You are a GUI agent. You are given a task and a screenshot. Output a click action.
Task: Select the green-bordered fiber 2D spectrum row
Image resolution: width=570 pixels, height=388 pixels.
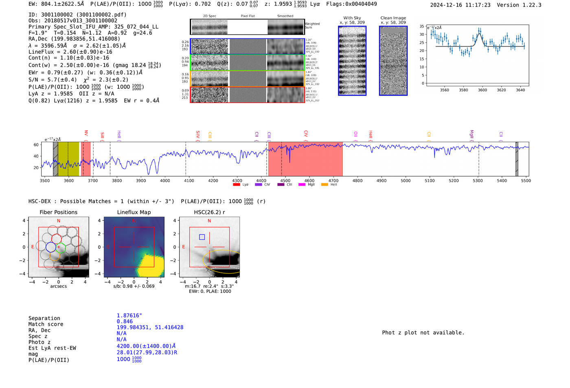click(x=248, y=62)
